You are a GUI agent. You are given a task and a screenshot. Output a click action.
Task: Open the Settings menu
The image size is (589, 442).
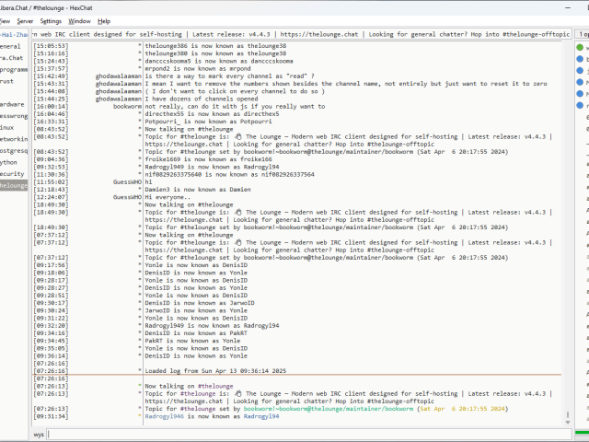pyautogui.click(x=52, y=20)
